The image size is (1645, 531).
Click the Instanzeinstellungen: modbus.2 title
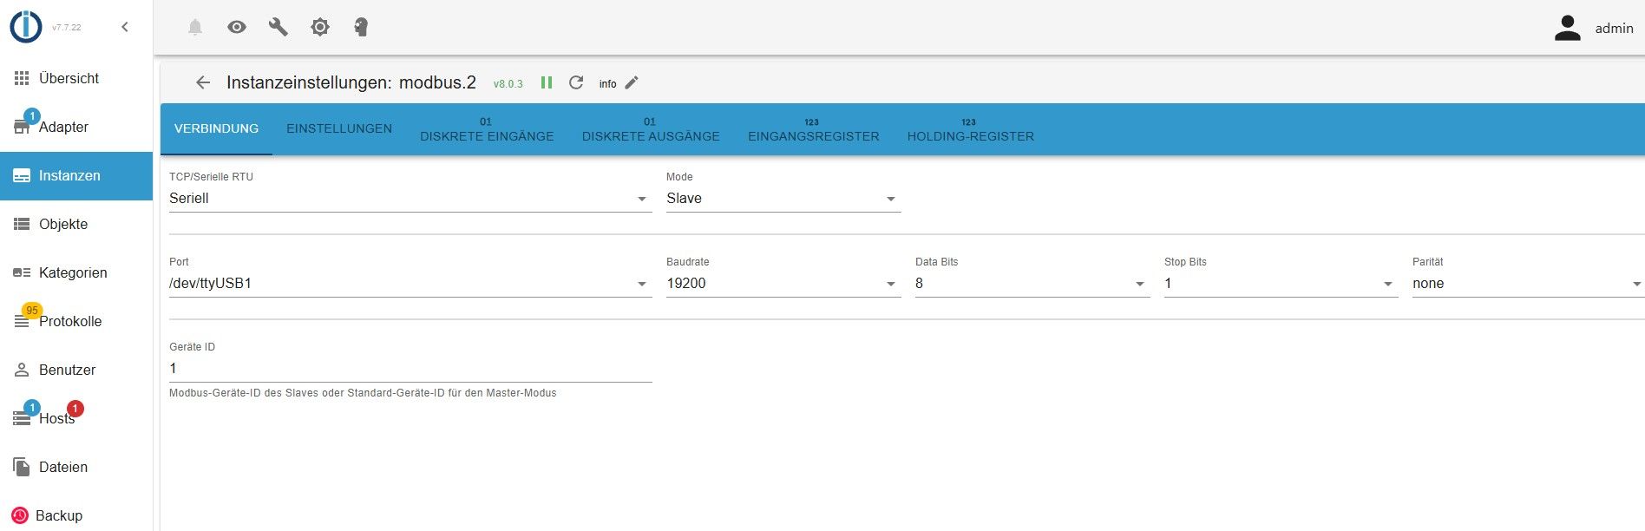point(351,82)
